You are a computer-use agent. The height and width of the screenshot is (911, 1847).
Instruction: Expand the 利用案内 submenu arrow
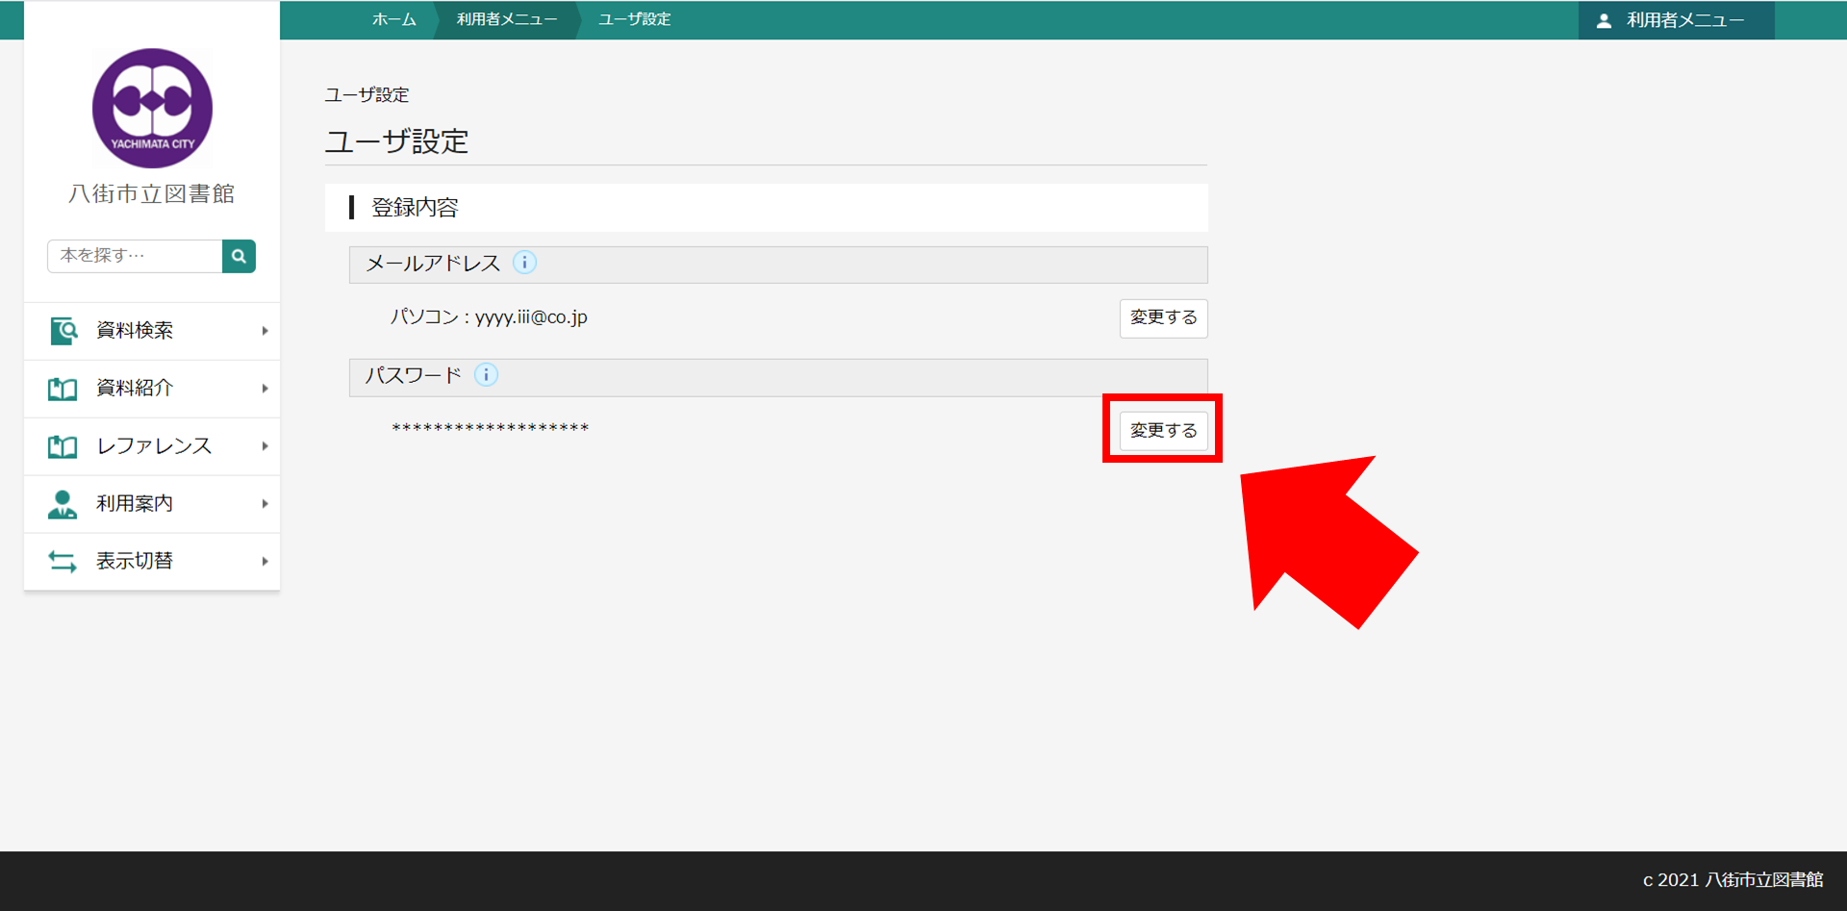pyautogui.click(x=265, y=504)
